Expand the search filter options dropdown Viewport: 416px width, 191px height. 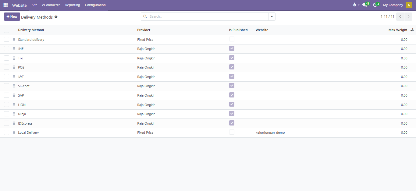pyautogui.click(x=272, y=17)
